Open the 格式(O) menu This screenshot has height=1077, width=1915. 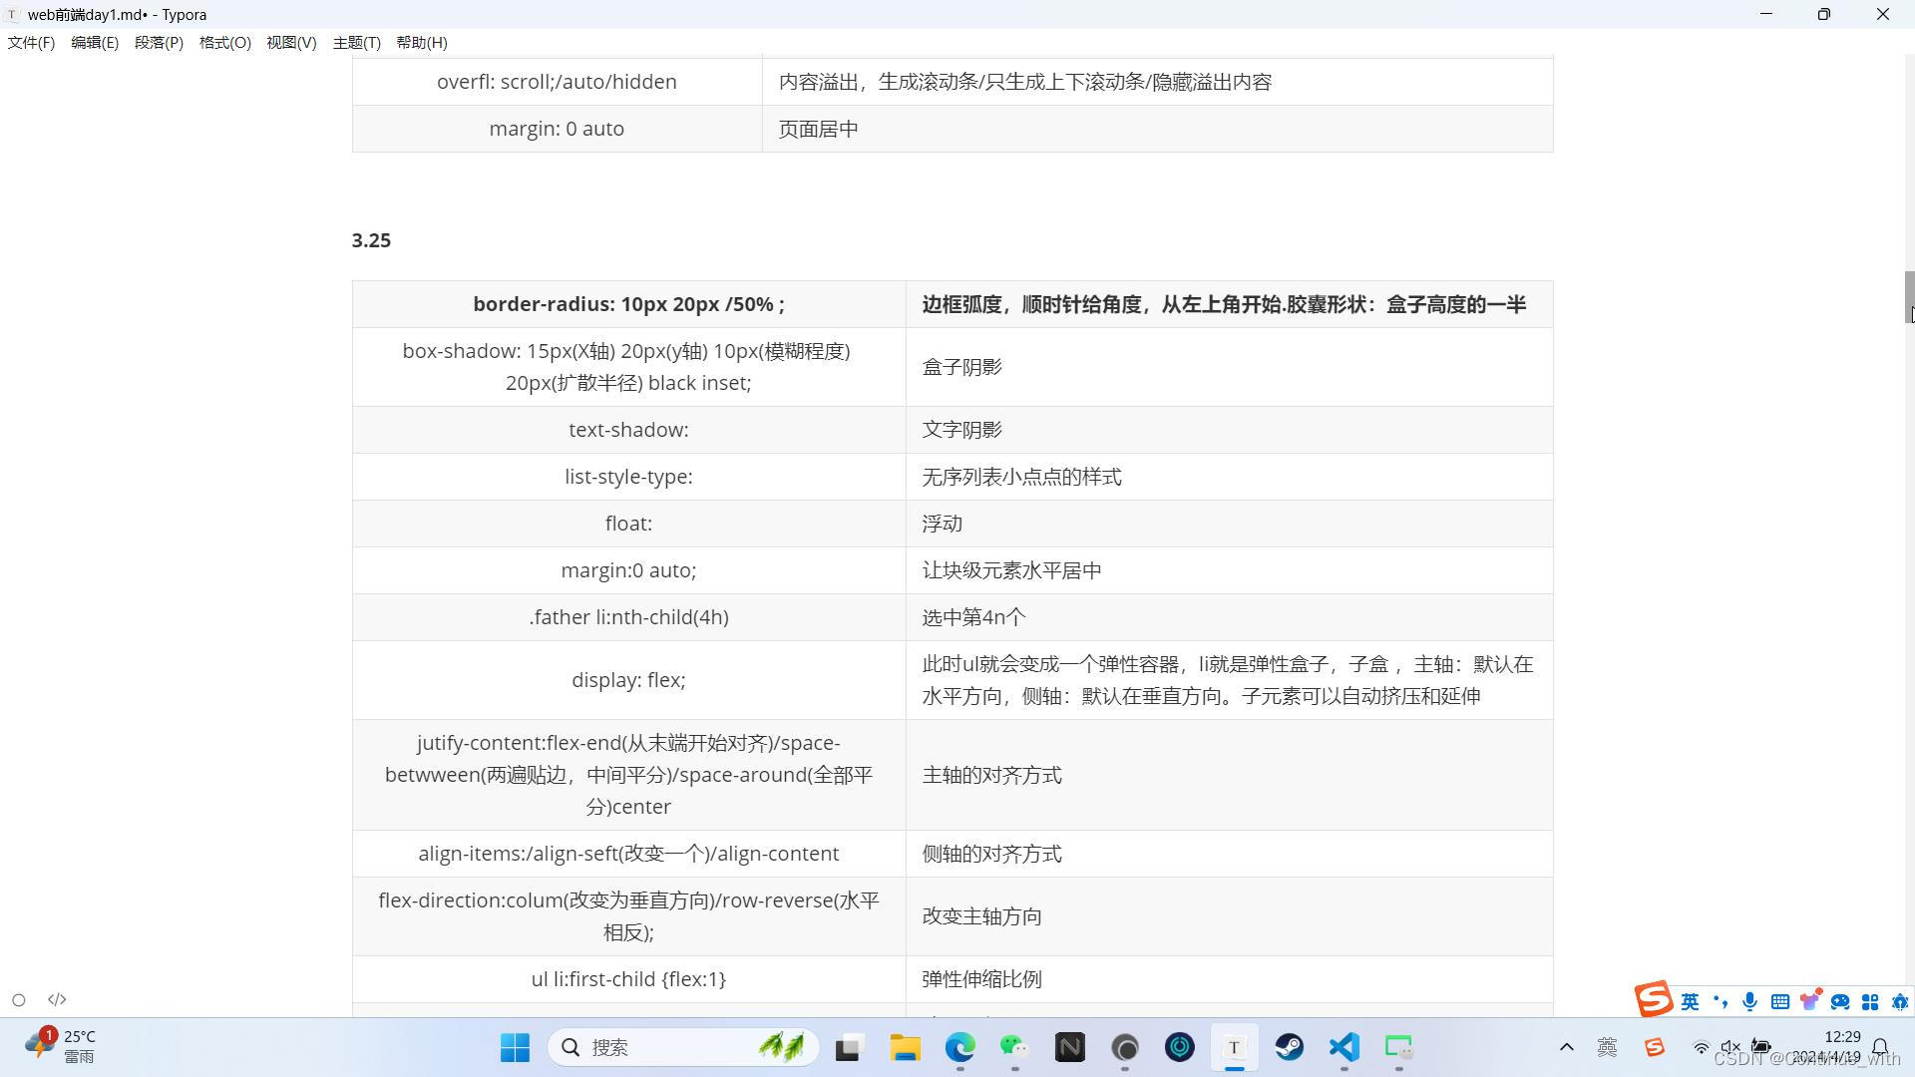224,42
